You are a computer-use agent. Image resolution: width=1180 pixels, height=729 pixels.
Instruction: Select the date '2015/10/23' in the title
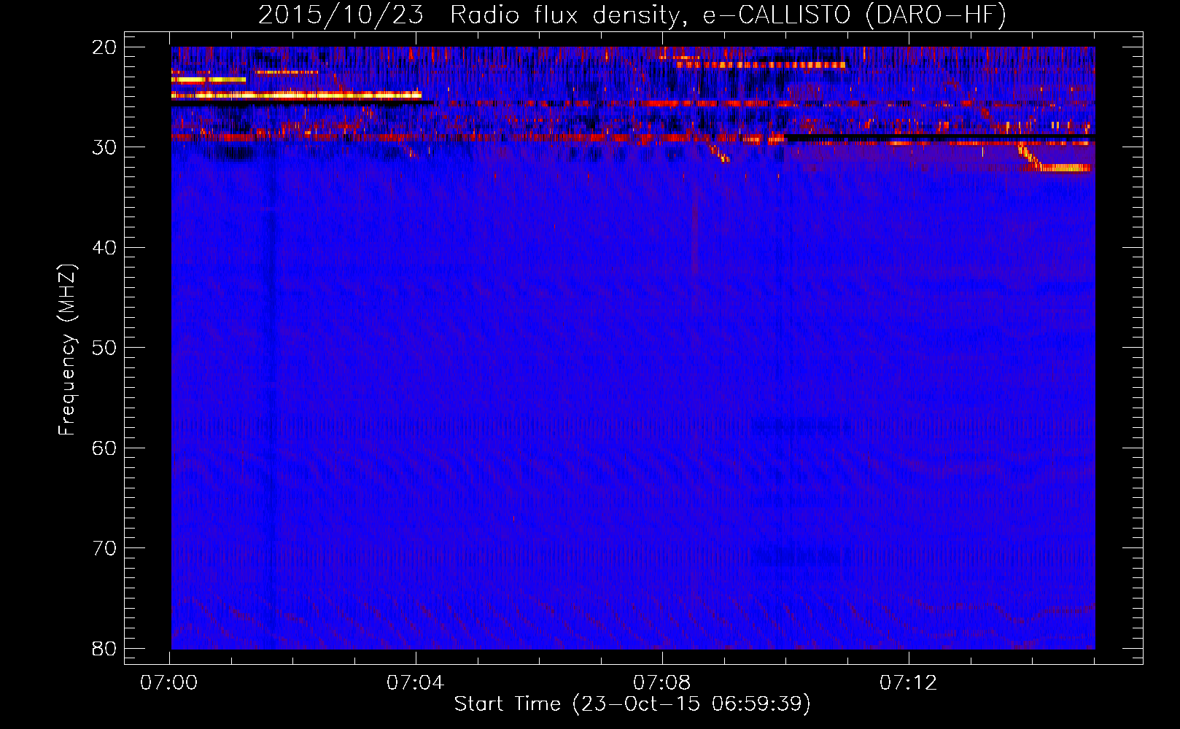341,15
